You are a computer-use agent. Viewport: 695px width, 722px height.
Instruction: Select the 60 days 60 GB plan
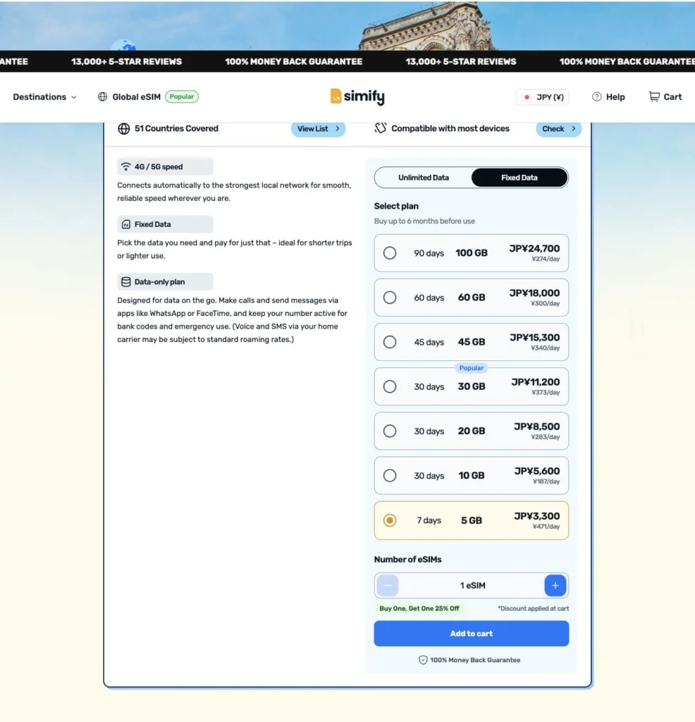tap(472, 298)
